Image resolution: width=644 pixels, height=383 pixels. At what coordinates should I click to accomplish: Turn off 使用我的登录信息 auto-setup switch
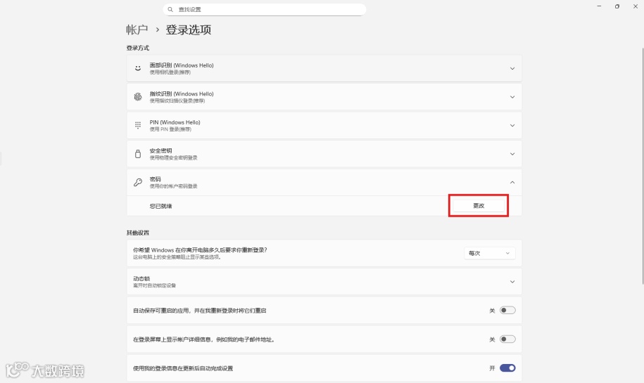click(x=507, y=368)
